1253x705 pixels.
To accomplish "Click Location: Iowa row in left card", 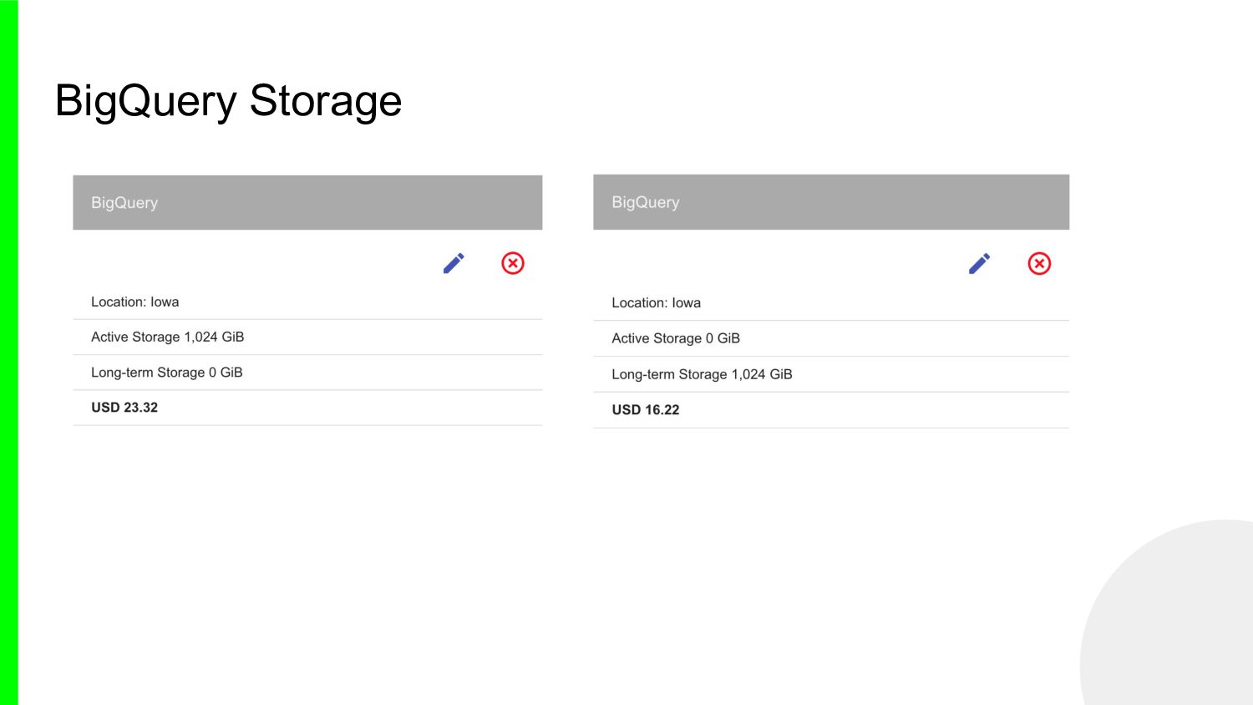I will click(135, 302).
